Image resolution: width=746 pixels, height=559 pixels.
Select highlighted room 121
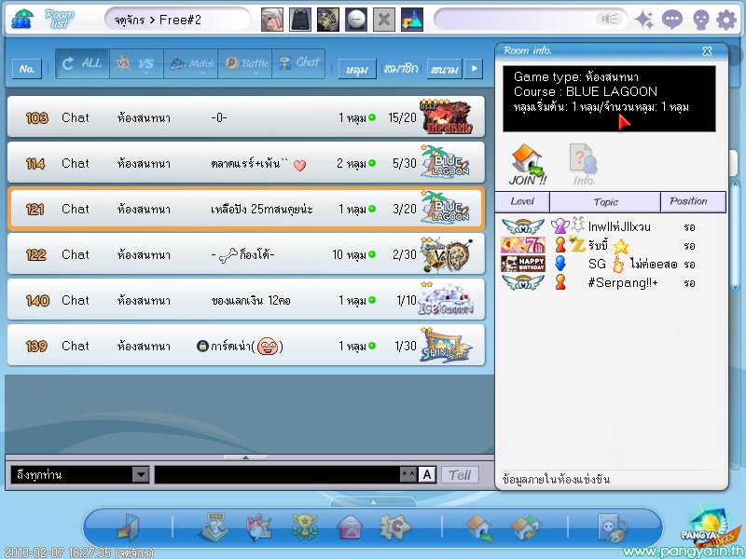[x=246, y=208]
